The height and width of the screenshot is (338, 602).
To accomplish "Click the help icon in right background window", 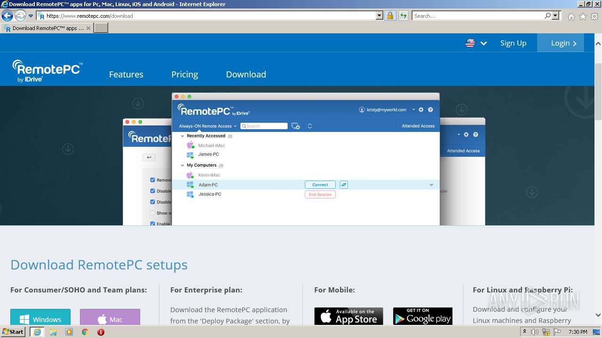I will pyautogui.click(x=475, y=134).
